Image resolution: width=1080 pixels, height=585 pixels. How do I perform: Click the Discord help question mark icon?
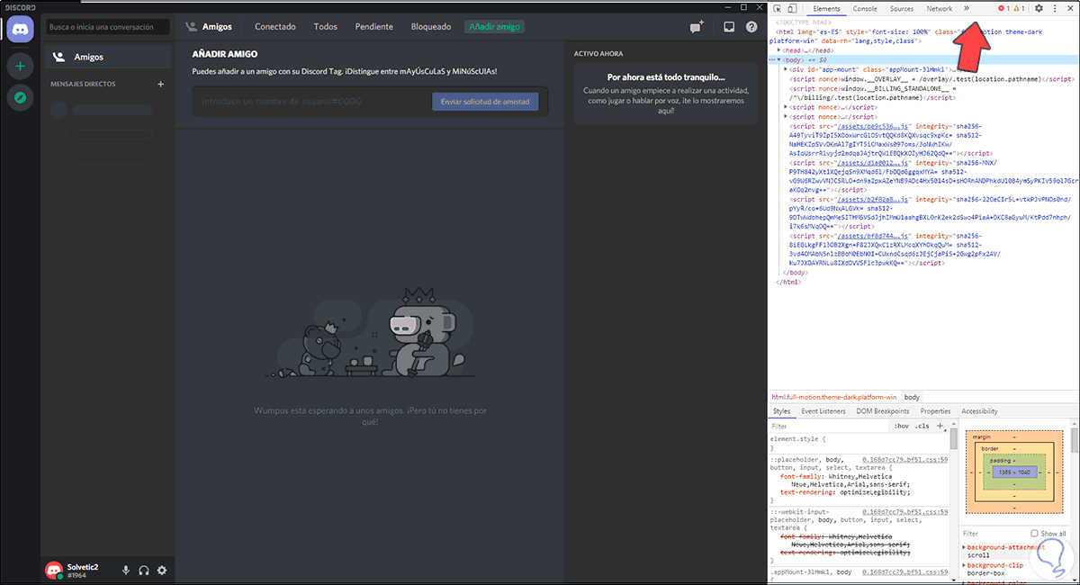[751, 27]
